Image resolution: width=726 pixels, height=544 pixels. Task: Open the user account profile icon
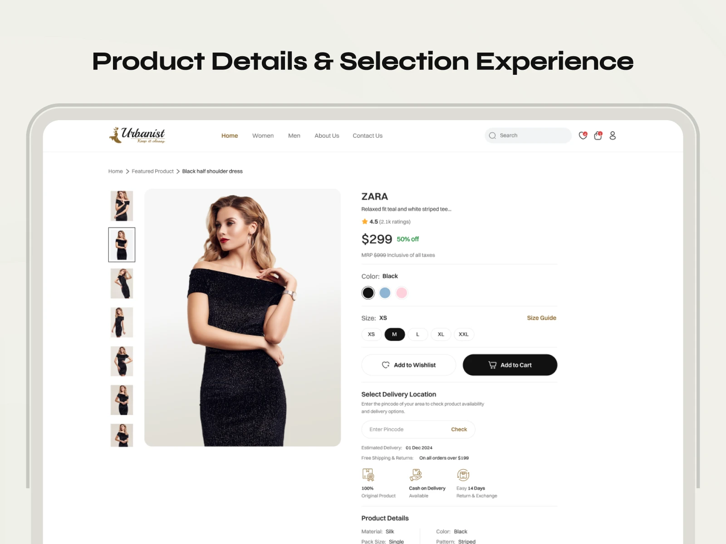click(613, 136)
